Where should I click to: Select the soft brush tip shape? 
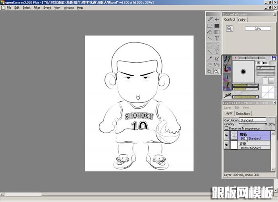click(x=258, y=63)
